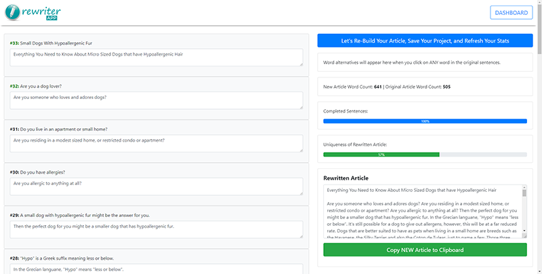Click the 'Word alternatives will appear here' notice
The width and height of the screenshot is (542, 274).
click(412, 62)
